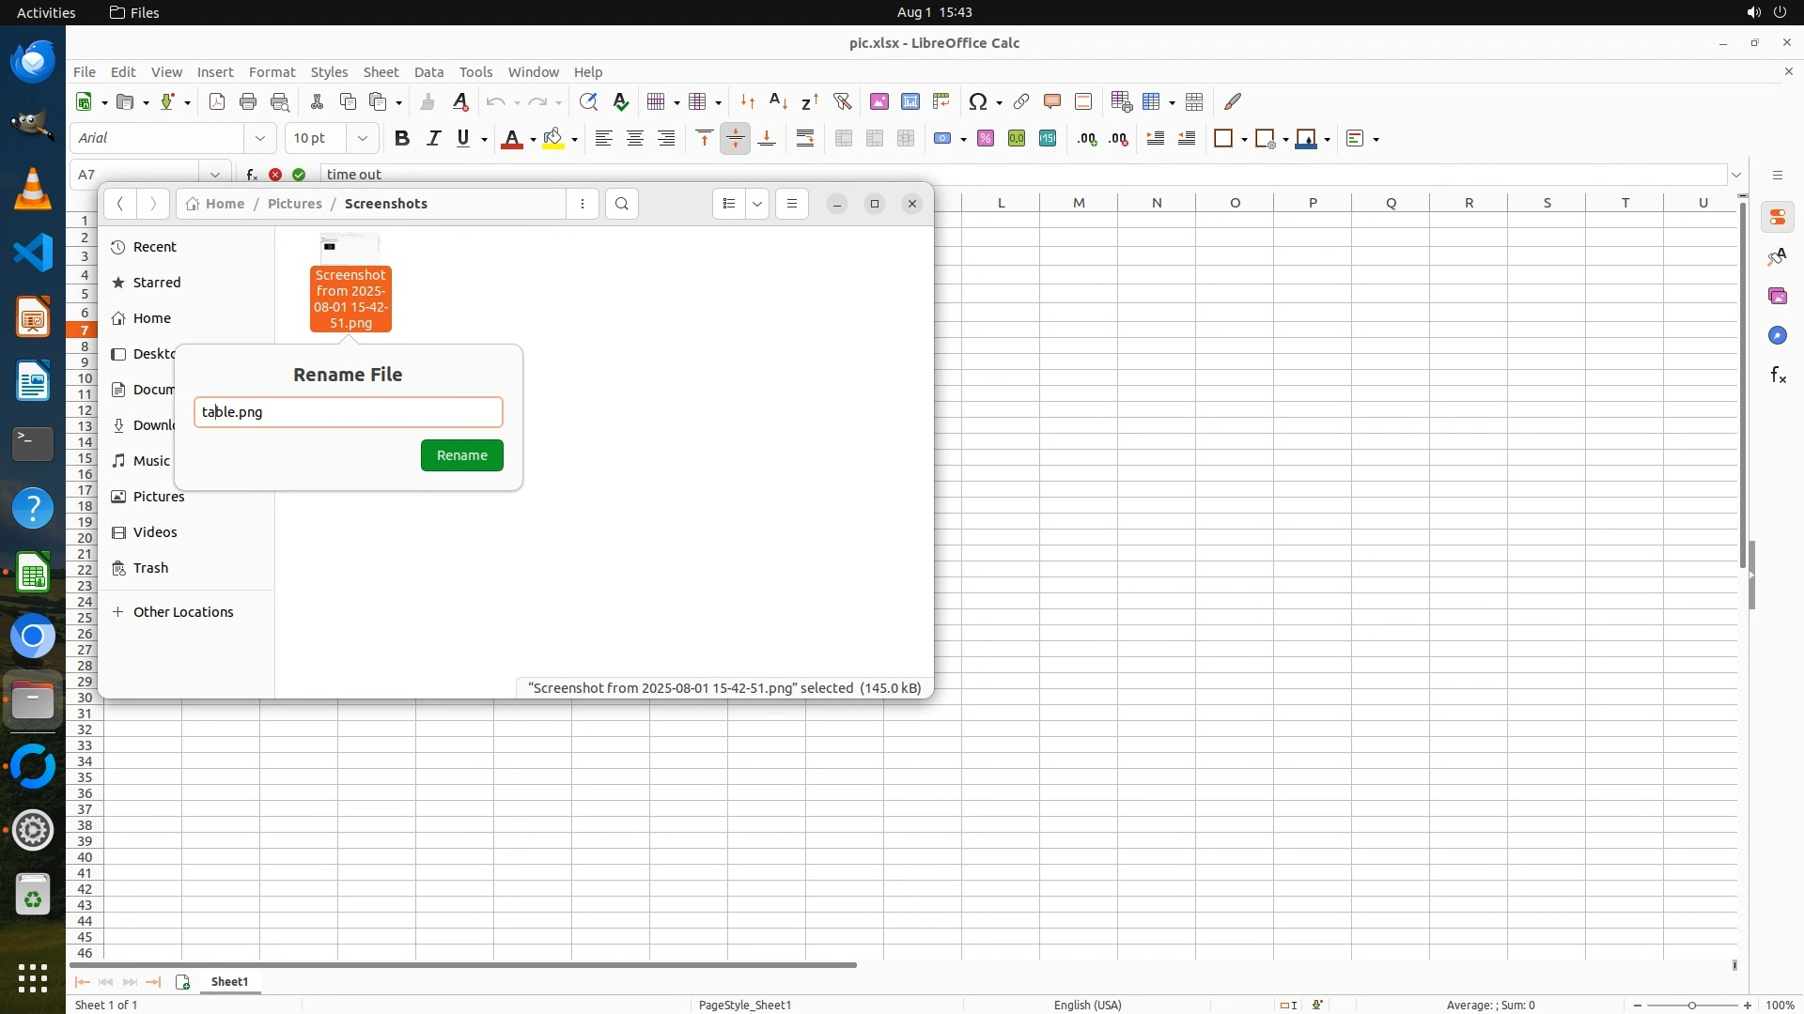Click the Sort Ascending icon

[778, 101]
